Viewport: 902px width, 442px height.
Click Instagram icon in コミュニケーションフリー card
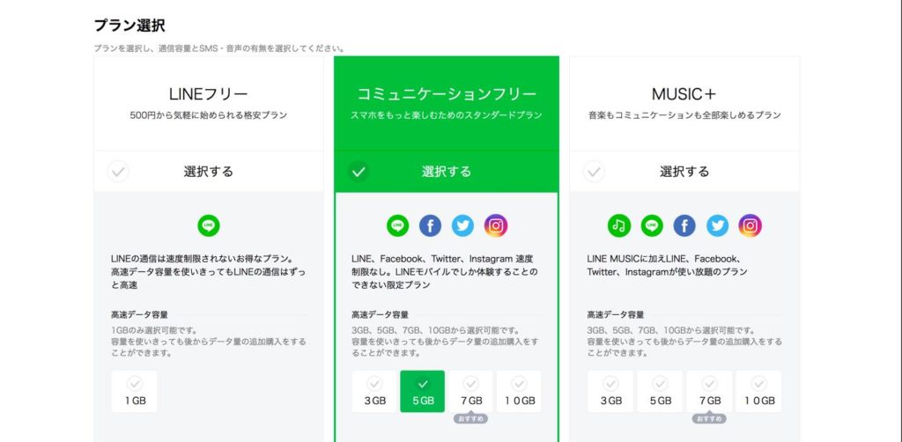496,225
